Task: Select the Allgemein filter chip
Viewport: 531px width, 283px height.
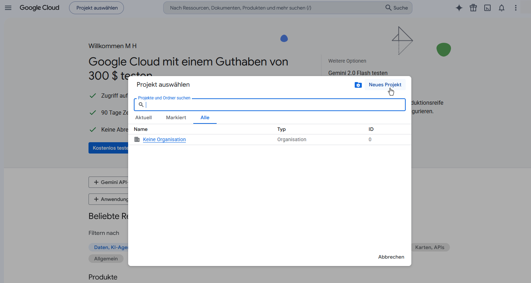Action: 106,259
